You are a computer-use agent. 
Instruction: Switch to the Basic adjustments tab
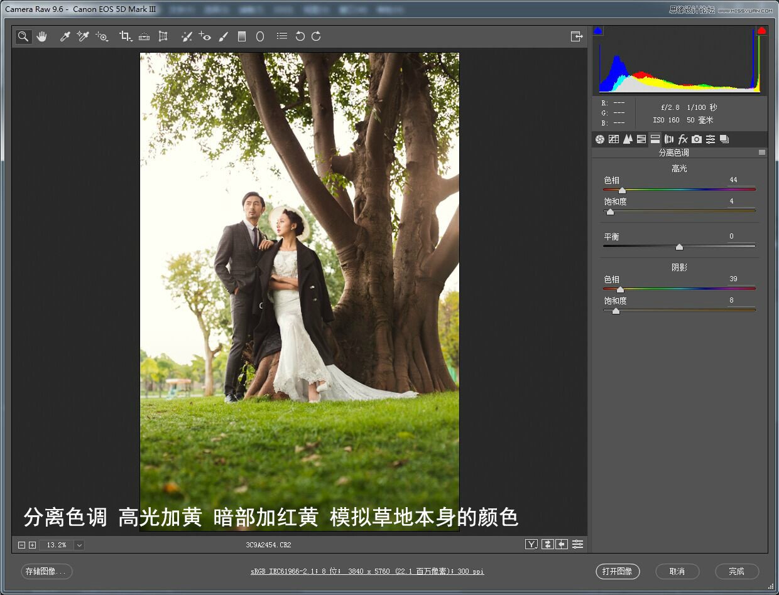click(600, 139)
